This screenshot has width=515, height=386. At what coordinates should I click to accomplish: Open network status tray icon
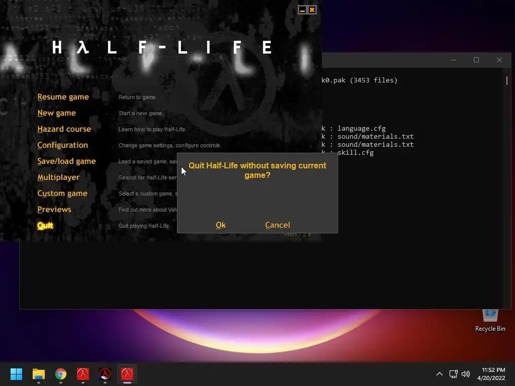(x=454, y=374)
